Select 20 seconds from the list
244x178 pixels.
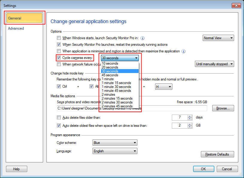point(120,67)
